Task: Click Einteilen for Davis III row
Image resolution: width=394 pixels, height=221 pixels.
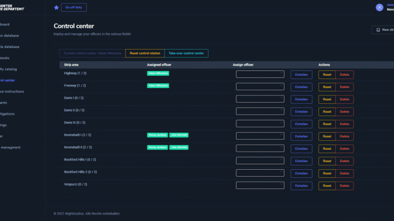Action: tap(302, 124)
